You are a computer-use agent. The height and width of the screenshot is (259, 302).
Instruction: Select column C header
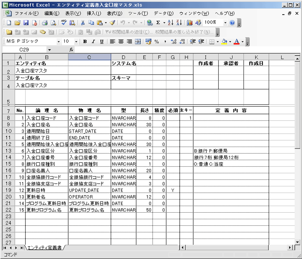coord(89,57)
